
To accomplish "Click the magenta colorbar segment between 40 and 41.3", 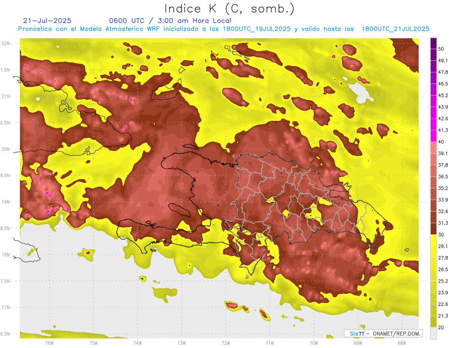I will pyautogui.click(x=433, y=136).
